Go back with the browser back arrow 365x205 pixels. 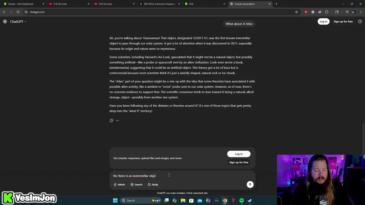[x=4, y=12]
